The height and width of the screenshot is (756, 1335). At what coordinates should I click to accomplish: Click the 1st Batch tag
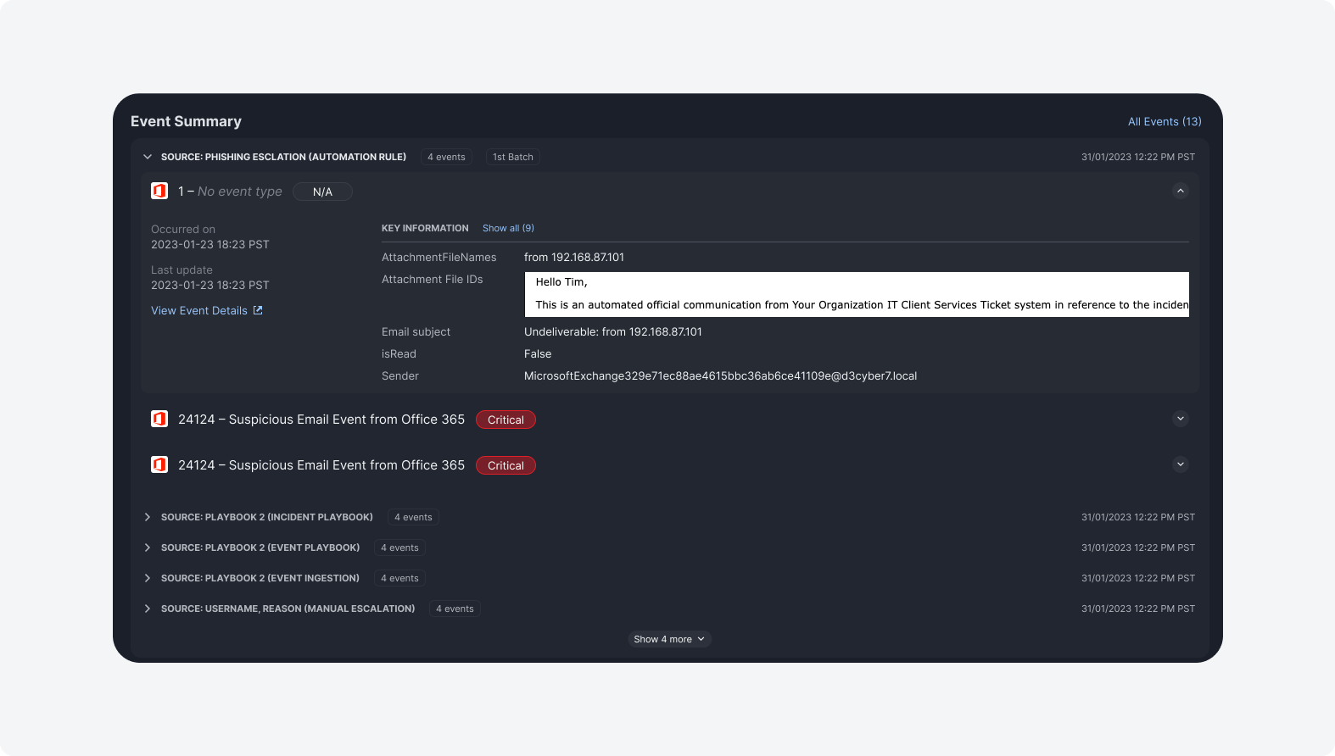(x=513, y=157)
